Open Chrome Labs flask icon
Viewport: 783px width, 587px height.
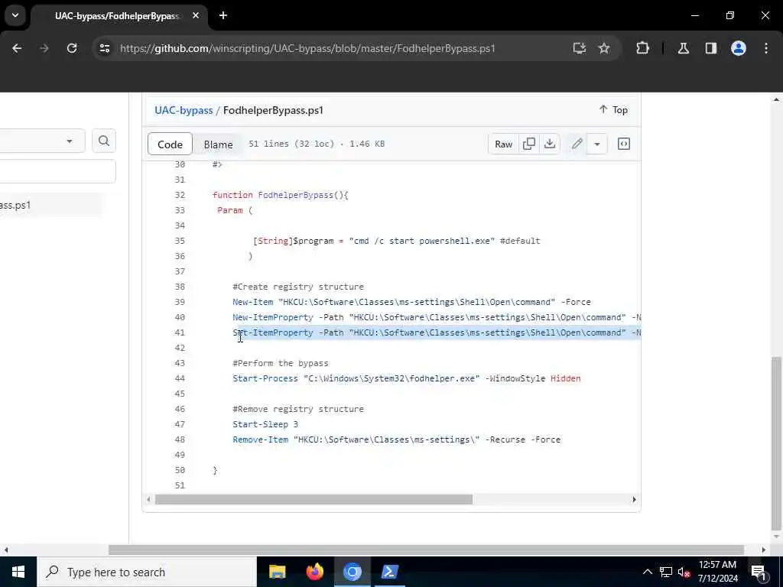point(684,48)
